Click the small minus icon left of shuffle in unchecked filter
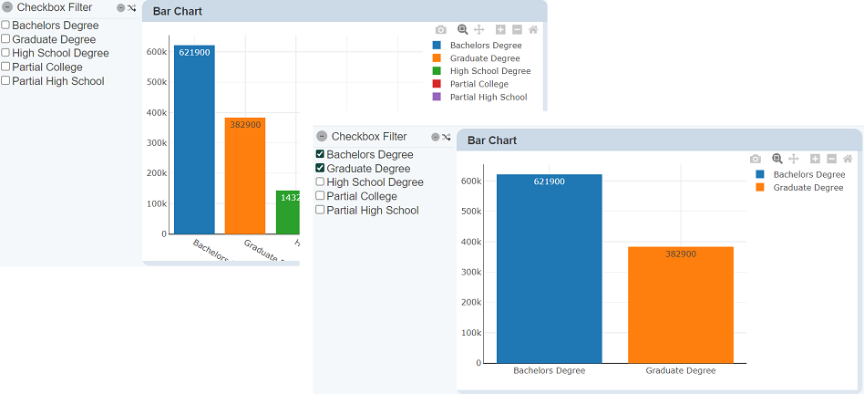864x394 pixels. pyautogui.click(x=120, y=7)
